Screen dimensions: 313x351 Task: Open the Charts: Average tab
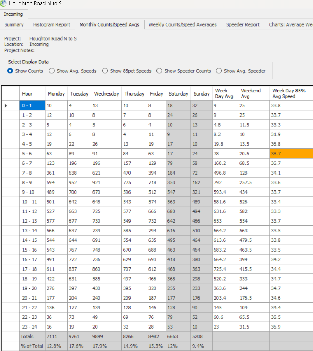click(291, 24)
